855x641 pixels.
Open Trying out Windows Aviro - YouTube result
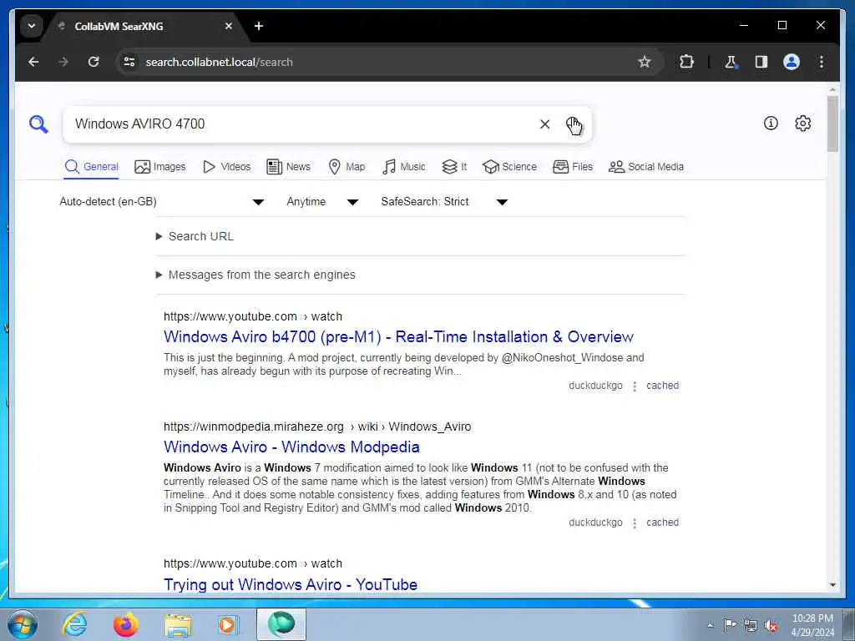[x=291, y=584]
